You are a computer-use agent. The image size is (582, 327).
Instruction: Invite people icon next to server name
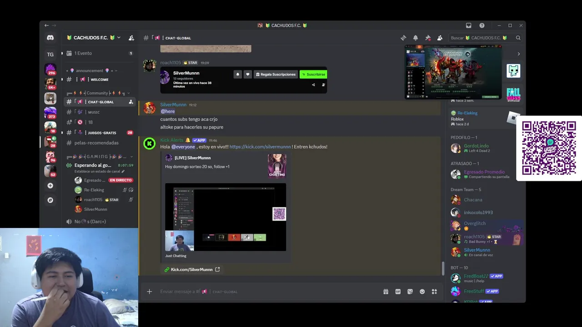pyautogui.click(x=131, y=38)
